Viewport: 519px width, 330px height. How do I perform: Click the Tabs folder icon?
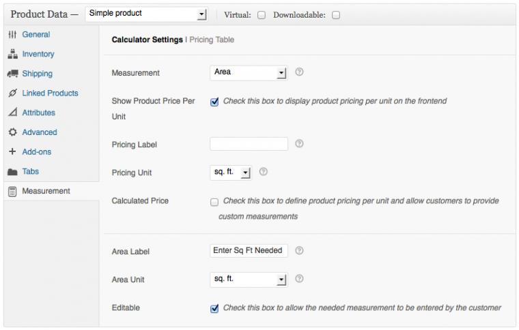pos(12,171)
